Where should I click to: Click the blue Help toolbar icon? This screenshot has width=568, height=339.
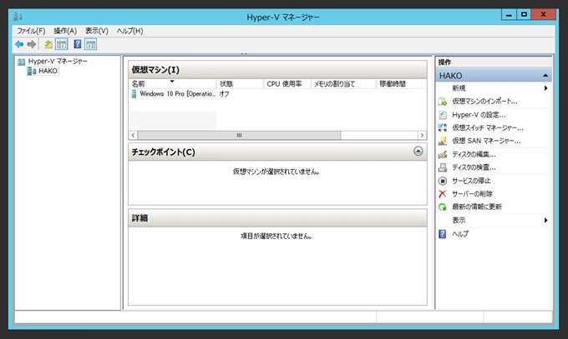(x=77, y=44)
